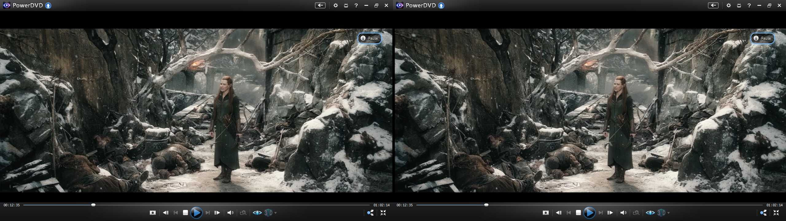Viewport: 786px width, 221px height.
Task: Open settings gear in the left window
Action: (x=336, y=5)
